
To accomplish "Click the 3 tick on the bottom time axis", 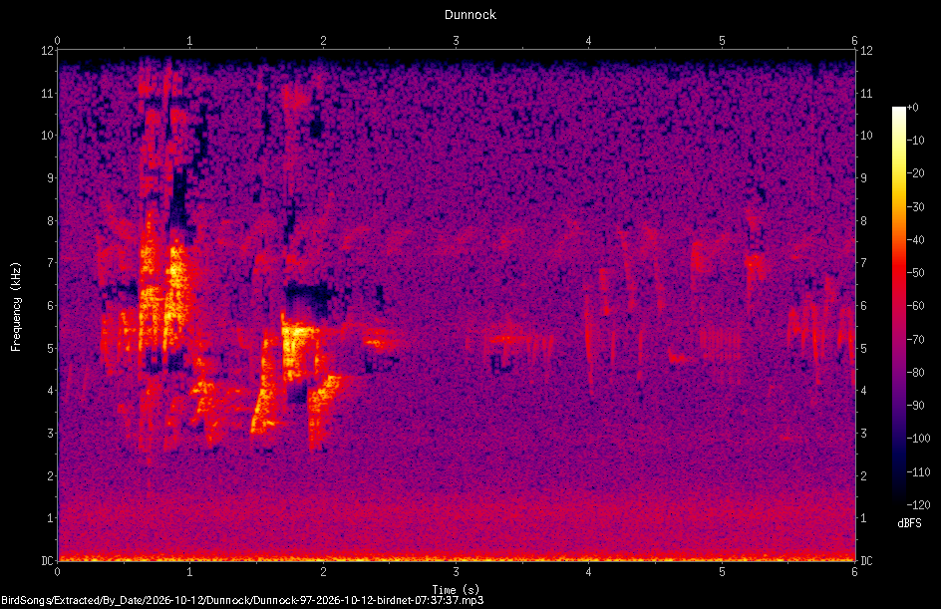I will 457,572.
